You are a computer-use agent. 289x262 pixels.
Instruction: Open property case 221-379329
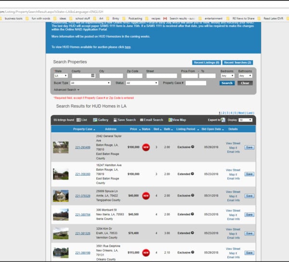click(83, 196)
